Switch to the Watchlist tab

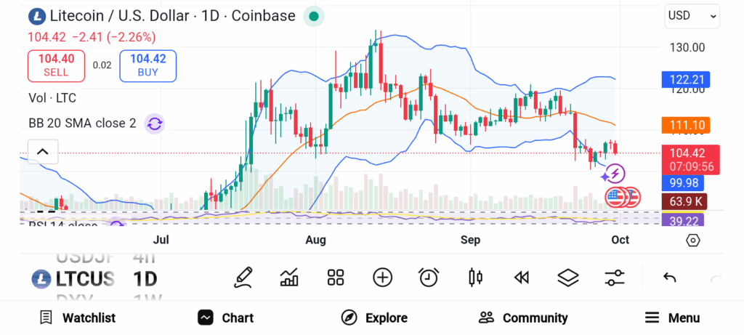click(78, 318)
